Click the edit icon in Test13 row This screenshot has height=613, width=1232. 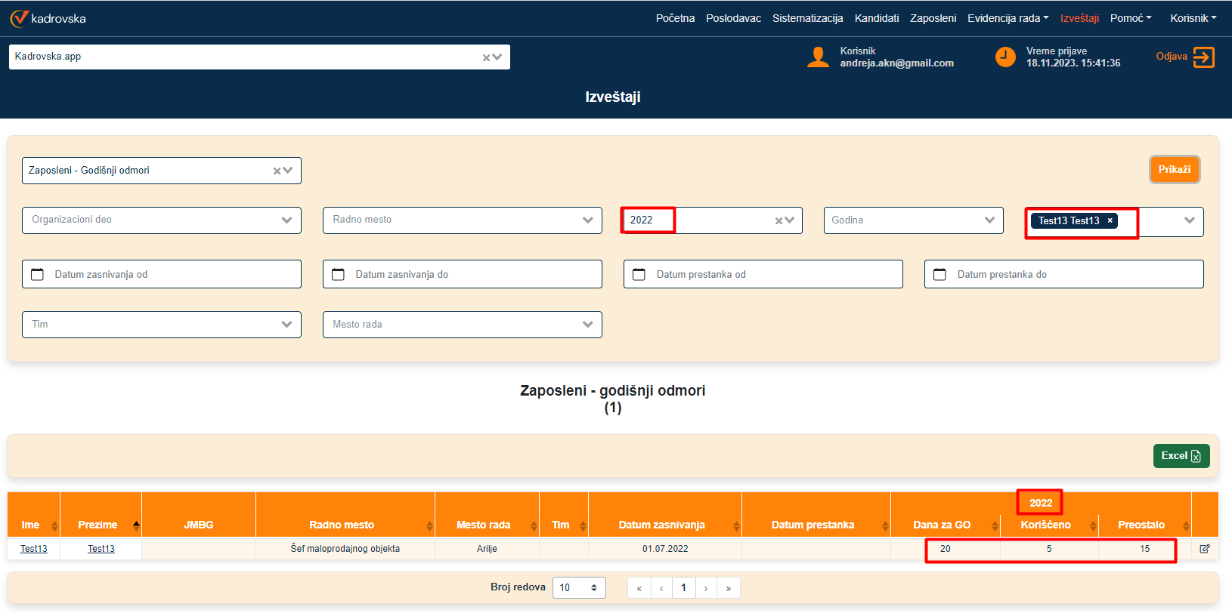(1205, 549)
